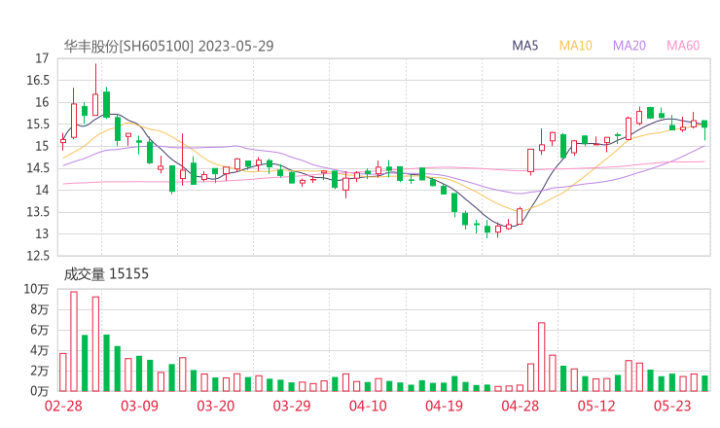The height and width of the screenshot is (428, 720).
Task: Click the 05-12 date label
Action: (x=596, y=406)
